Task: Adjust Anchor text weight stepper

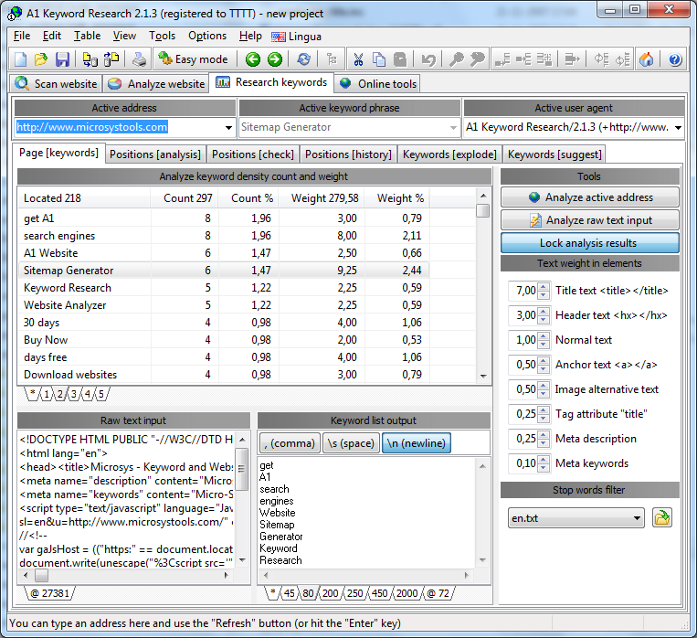Action: (543, 365)
